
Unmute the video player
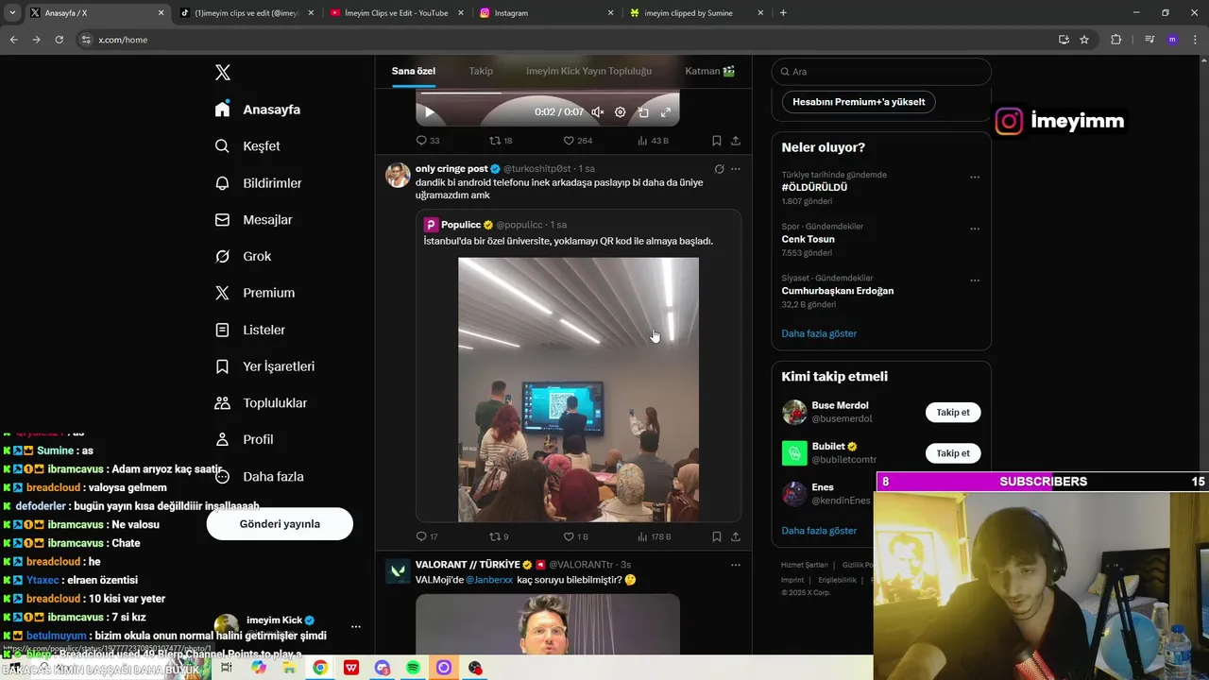pyautogui.click(x=598, y=112)
